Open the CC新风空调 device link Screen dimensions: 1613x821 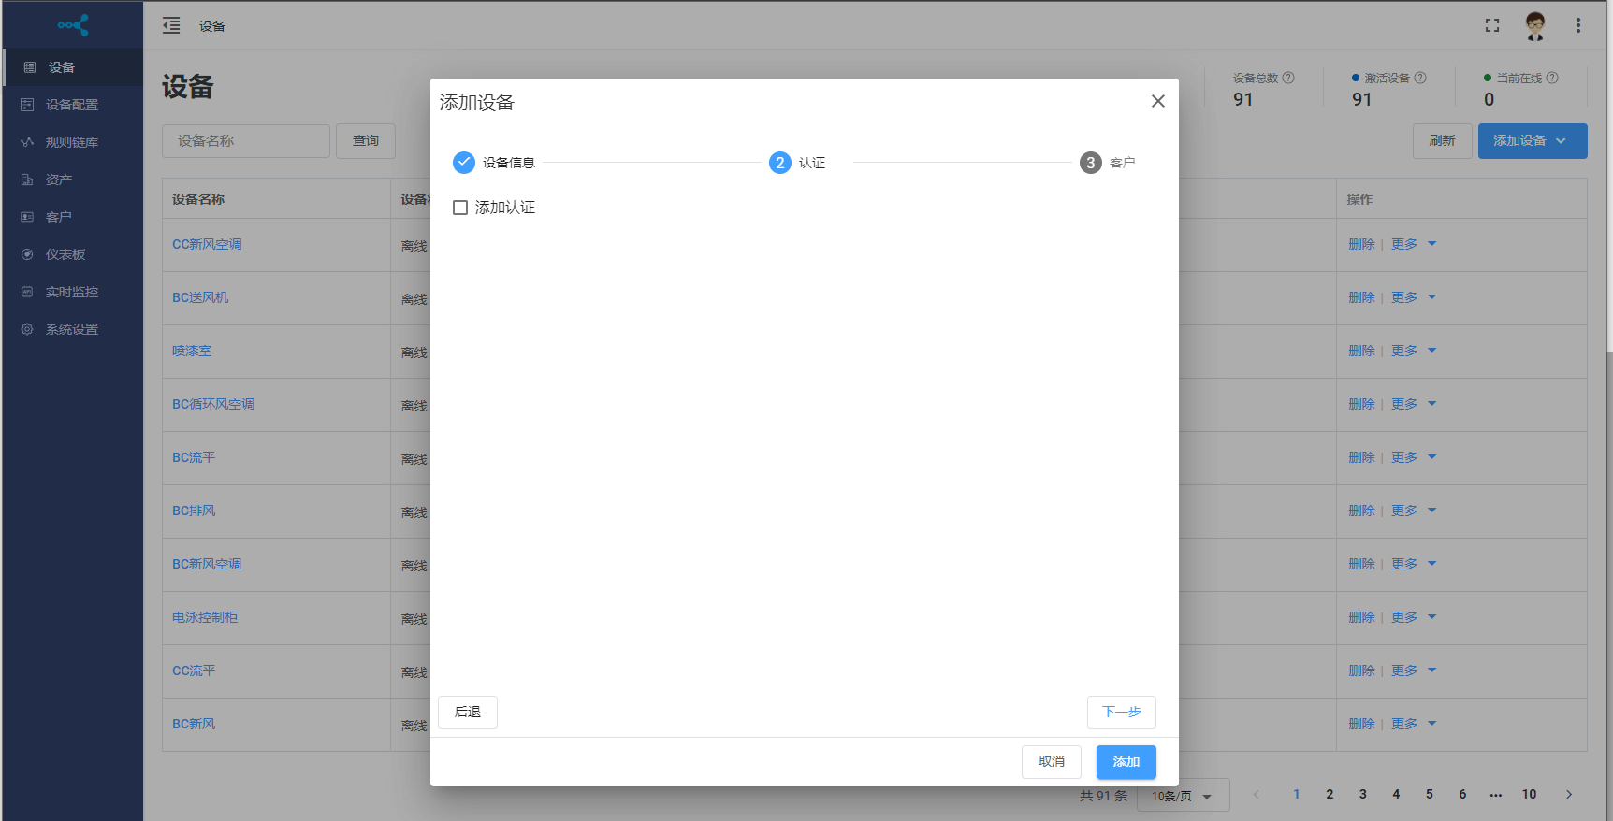(x=207, y=244)
